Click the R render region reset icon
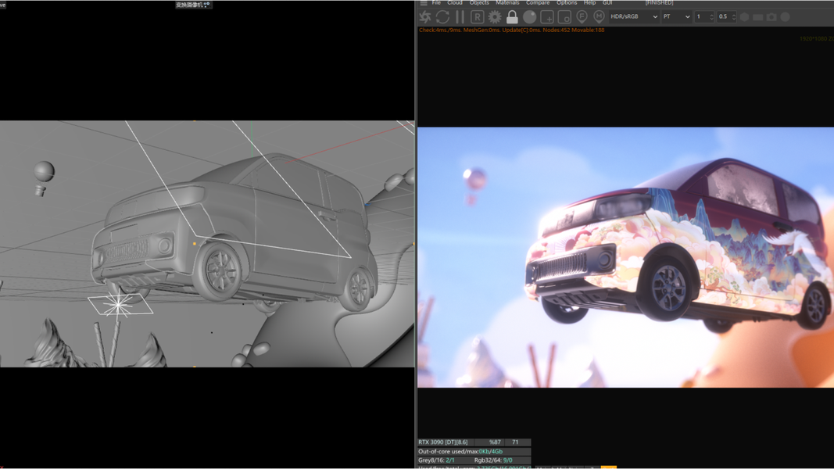834x469 pixels. (477, 17)
